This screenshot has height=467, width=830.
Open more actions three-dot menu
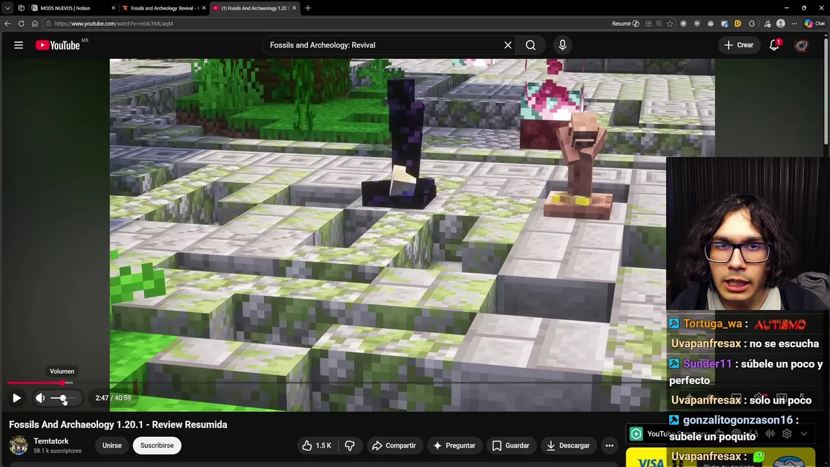tap(610, 446)
